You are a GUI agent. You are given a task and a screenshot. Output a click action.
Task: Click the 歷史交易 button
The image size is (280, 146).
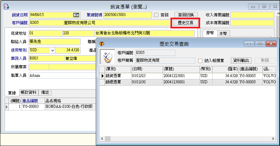tap(185, 23)
